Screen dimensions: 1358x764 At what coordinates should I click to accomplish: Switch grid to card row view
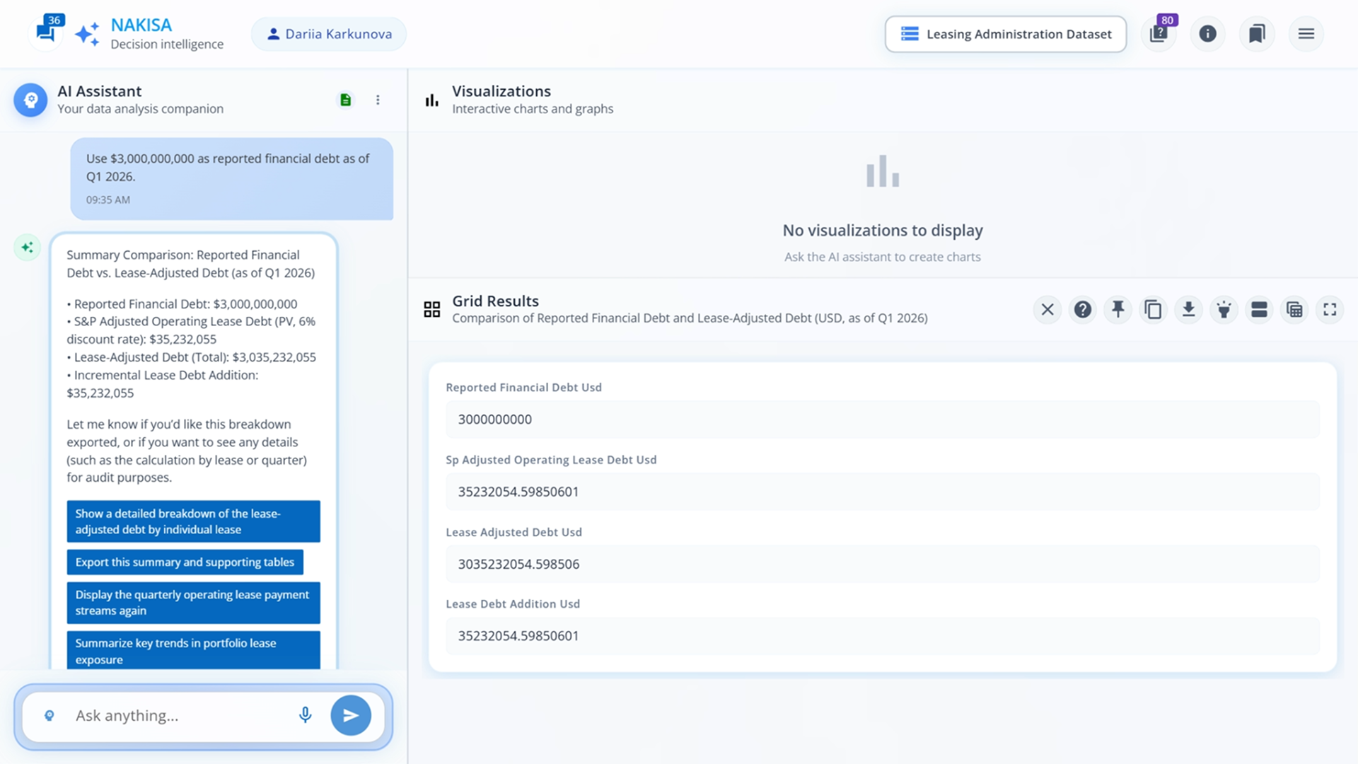coord(1259,309)
